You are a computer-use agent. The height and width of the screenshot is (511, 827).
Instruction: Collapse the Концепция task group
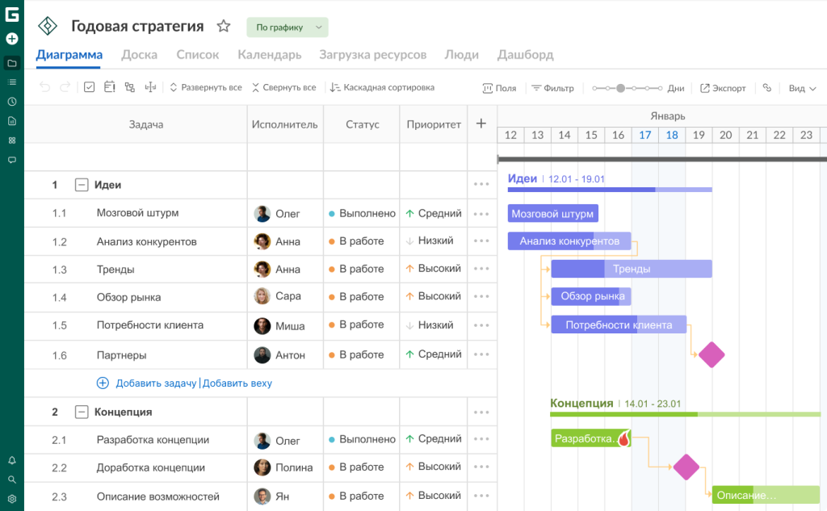tap(82, 412)
